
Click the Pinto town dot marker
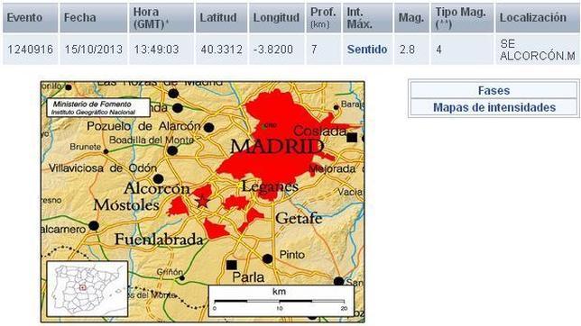(x=268, y=259)
